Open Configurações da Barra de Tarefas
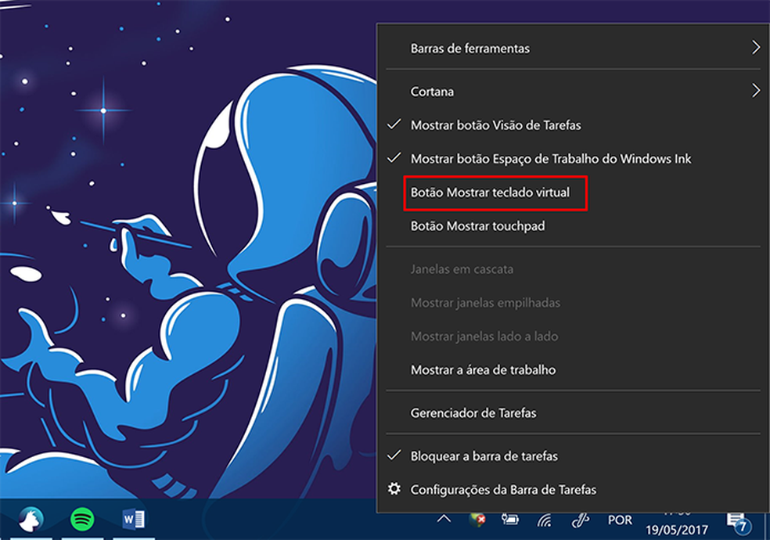The height and width of the screenshot is (540, 770). 573,489
